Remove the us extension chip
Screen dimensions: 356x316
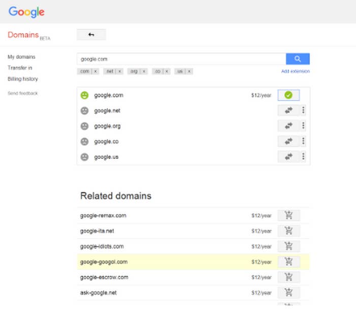189,71
